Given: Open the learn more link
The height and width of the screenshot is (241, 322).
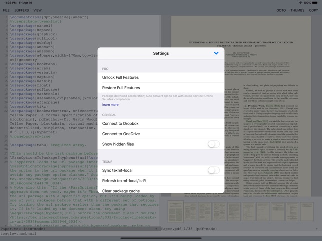Looking at the screenshot, I should point(110,105).
